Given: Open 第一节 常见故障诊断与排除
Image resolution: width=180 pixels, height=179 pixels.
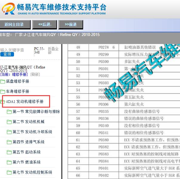Looking at the screenshot, I should [36, 112].
